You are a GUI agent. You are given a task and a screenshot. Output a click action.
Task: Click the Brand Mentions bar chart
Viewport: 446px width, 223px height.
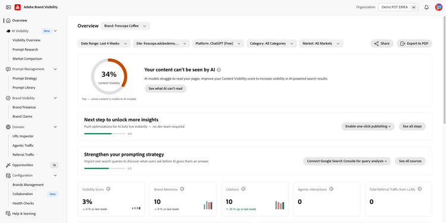pos(208,205)
